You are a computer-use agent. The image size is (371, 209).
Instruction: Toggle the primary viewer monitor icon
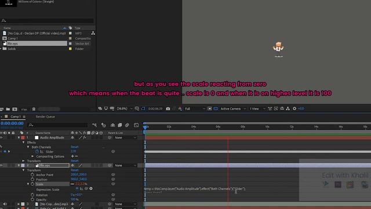[106, 109]
